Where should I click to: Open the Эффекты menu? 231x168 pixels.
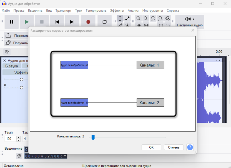pyautogui.click(x=117, y=11)
